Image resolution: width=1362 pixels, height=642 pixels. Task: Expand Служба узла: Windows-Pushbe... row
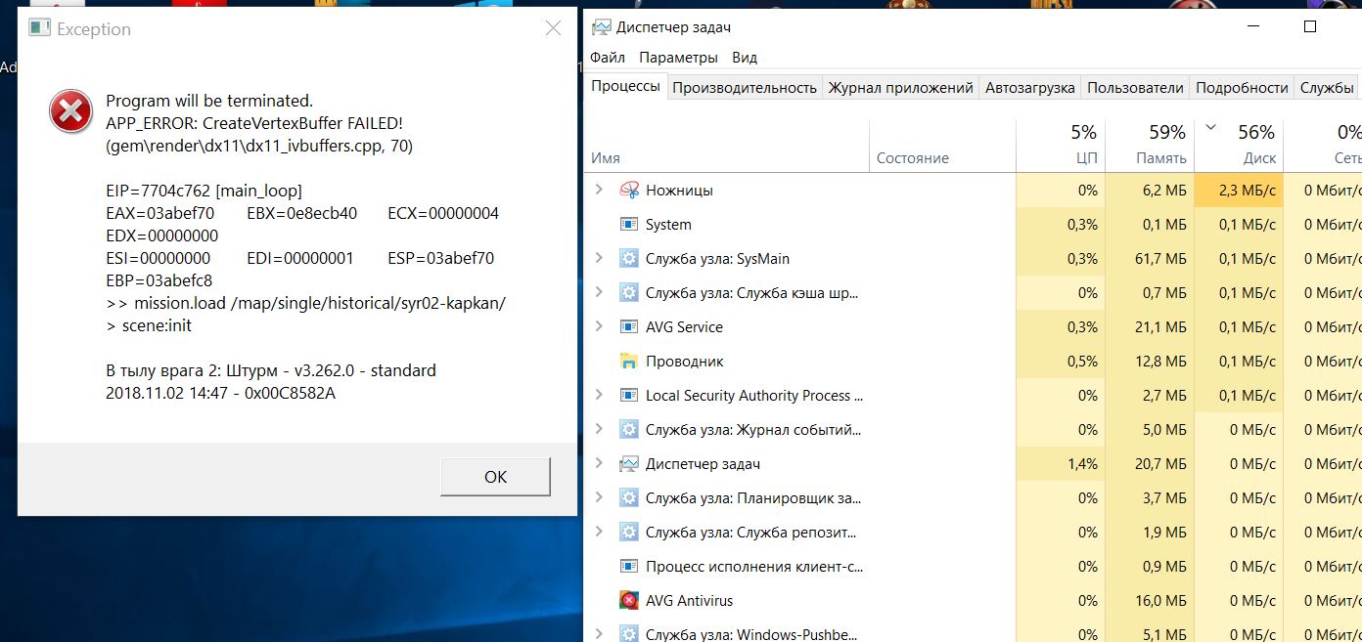coord(599,634)
